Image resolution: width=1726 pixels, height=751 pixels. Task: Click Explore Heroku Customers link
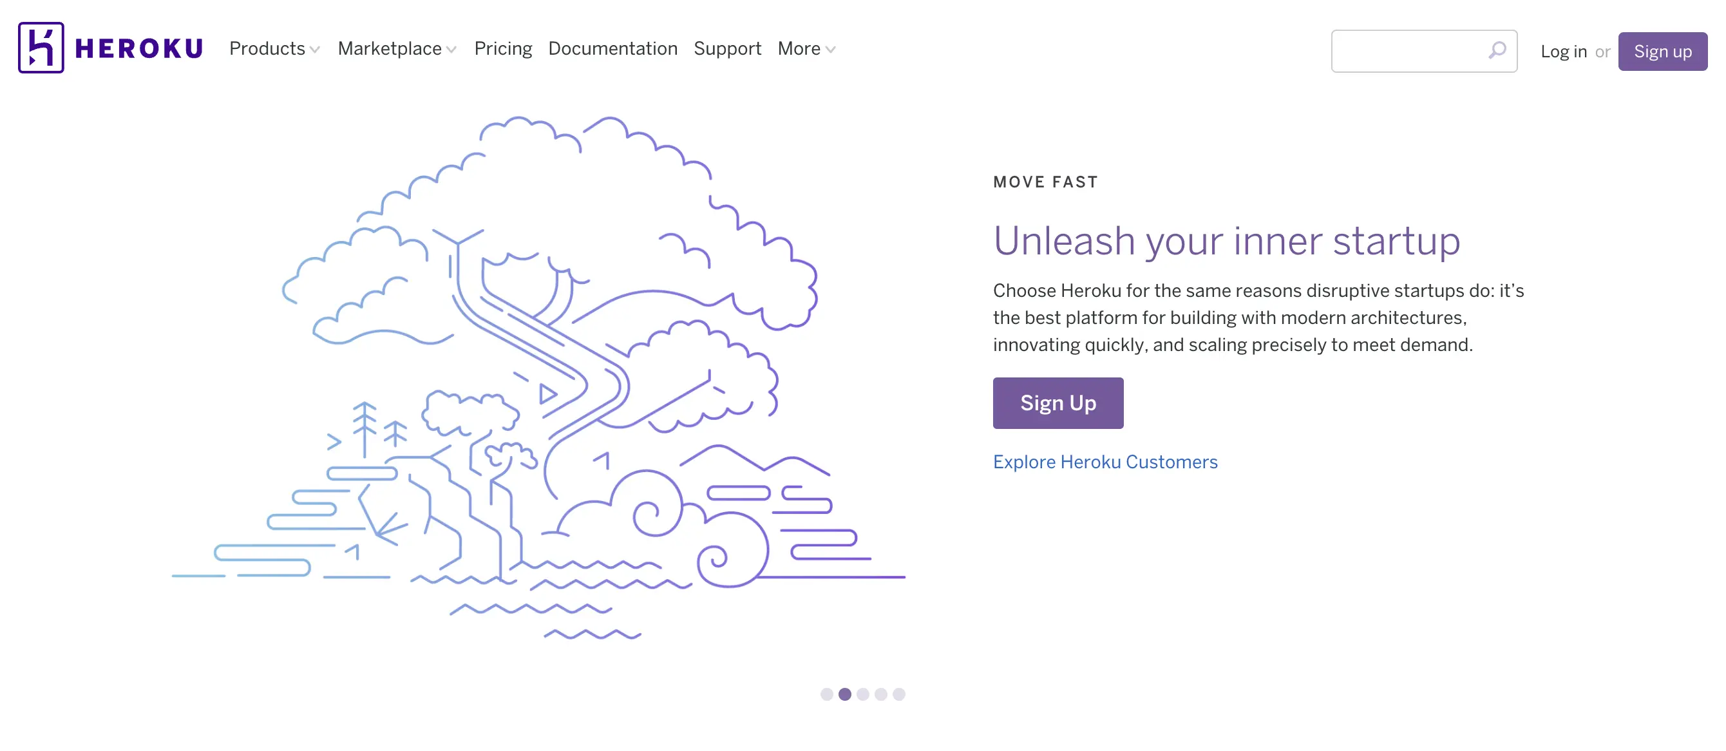click(x=1105, y=461)
